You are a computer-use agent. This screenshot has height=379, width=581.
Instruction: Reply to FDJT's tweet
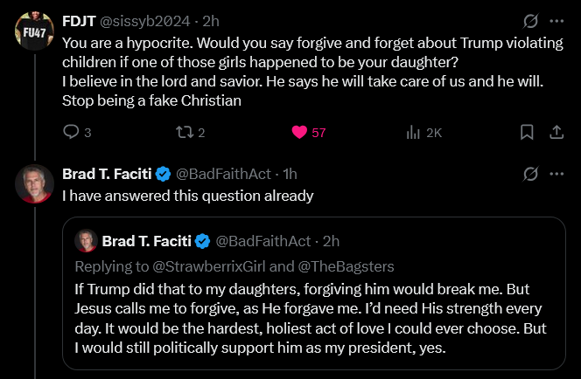pos(72,133)
